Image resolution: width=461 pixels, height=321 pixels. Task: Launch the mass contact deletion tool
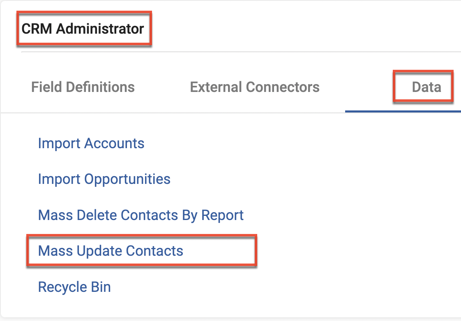pos(141,215)
